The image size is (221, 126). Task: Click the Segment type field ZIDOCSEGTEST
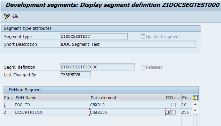point(94,36)
